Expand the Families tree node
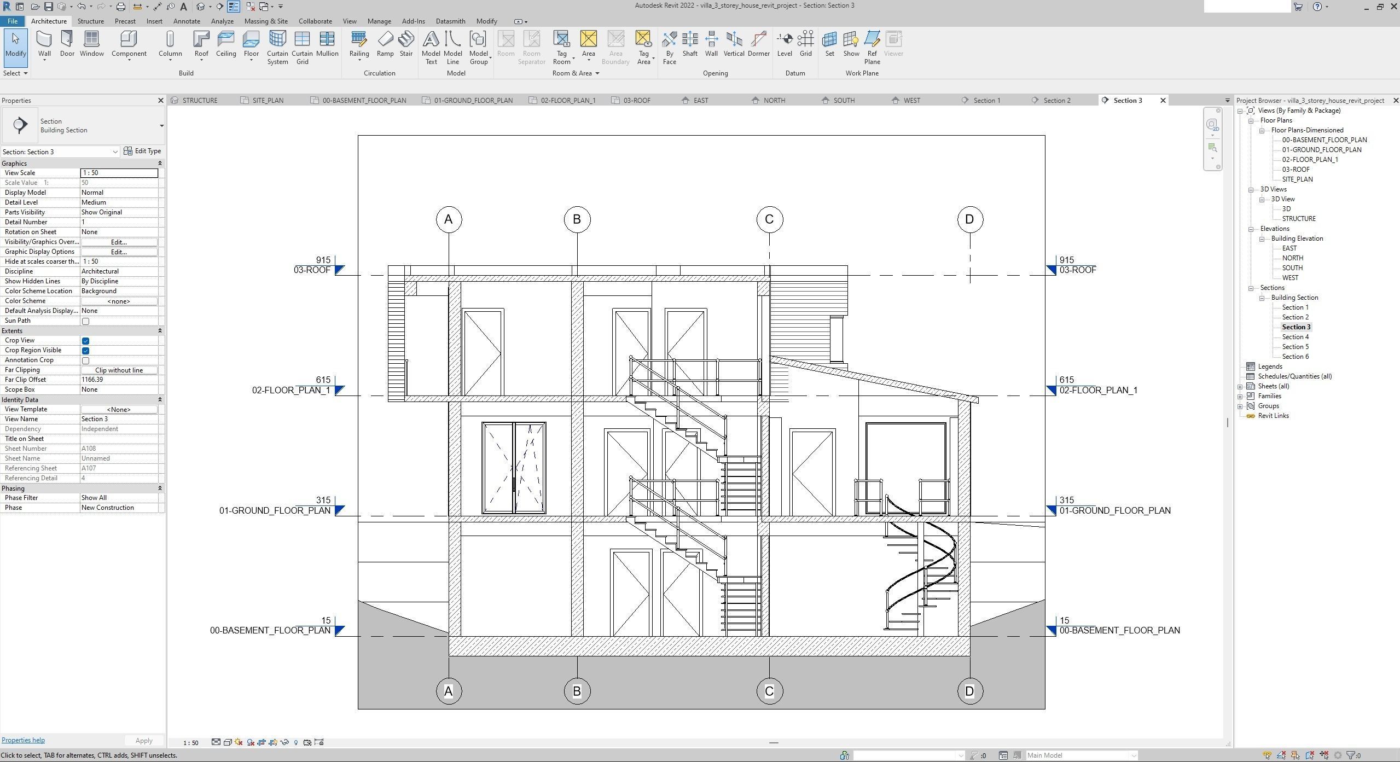The width and height of the screenshot is (1400, 762). coord(1240,396)
